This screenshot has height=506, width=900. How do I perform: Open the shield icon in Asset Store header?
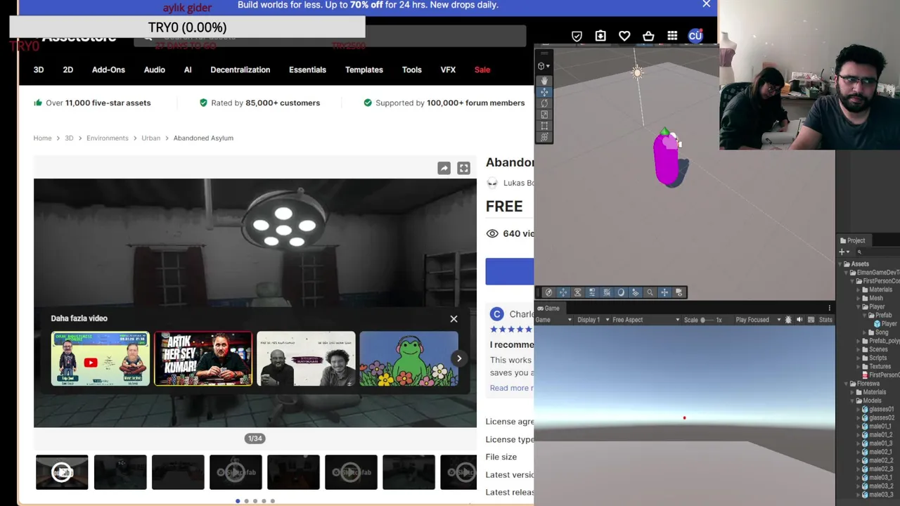[577, 36]
